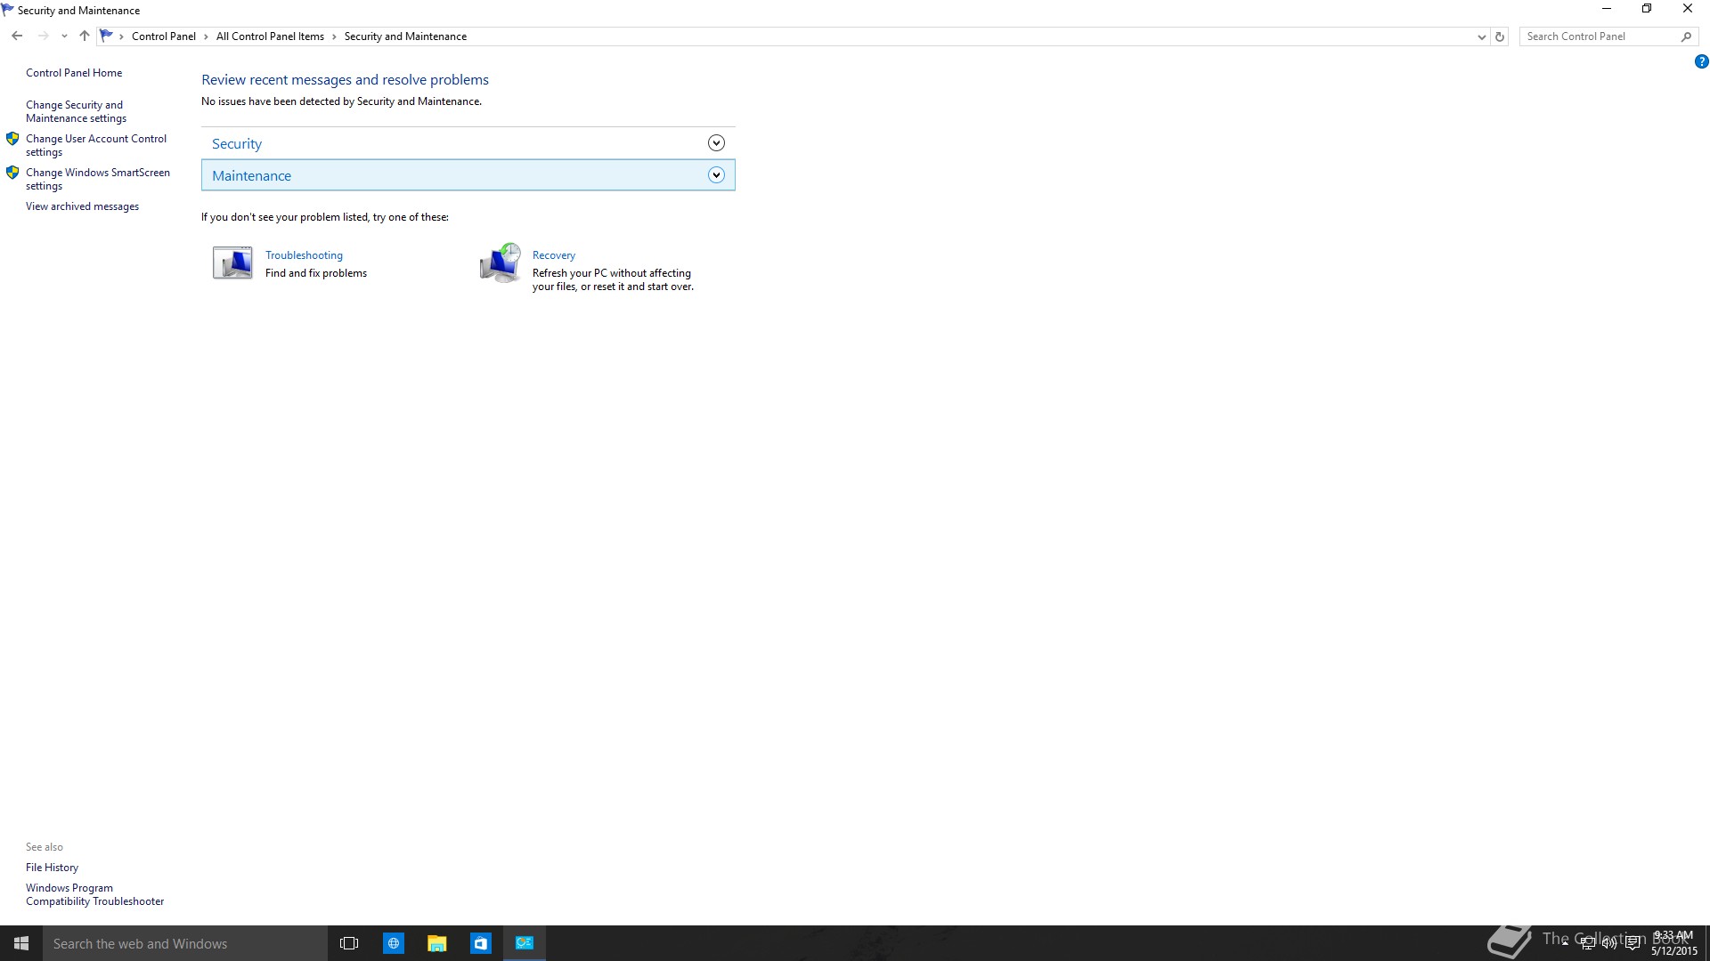This screenshot has height=961, width=1710.
Task: Open Task View on the taskbar
Action: coord(349,943)
